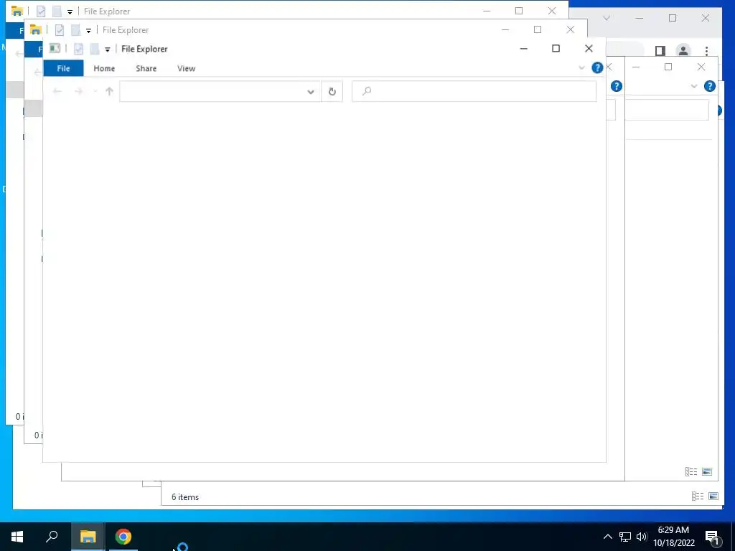Click Properties icon in middle File Explorer title bar
The width and height of the screenshot is (735, 551).
coord(60,30)
